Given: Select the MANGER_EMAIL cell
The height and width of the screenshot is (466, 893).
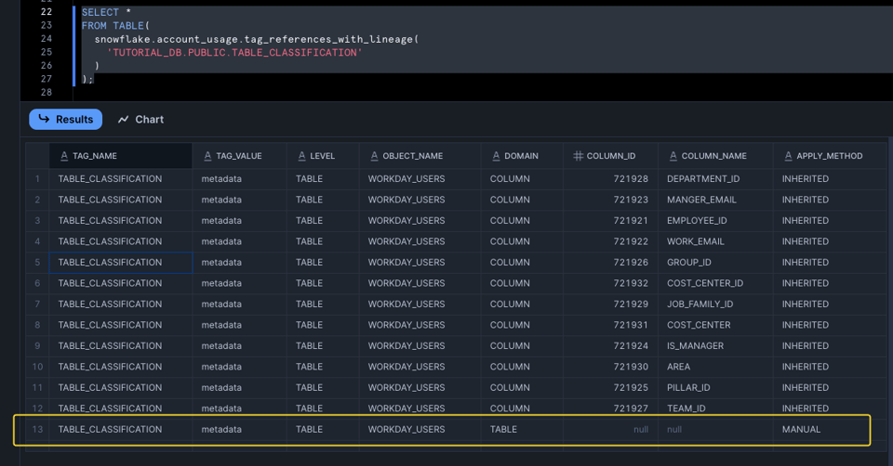Looking at the screenshot, I should [715, 200].
